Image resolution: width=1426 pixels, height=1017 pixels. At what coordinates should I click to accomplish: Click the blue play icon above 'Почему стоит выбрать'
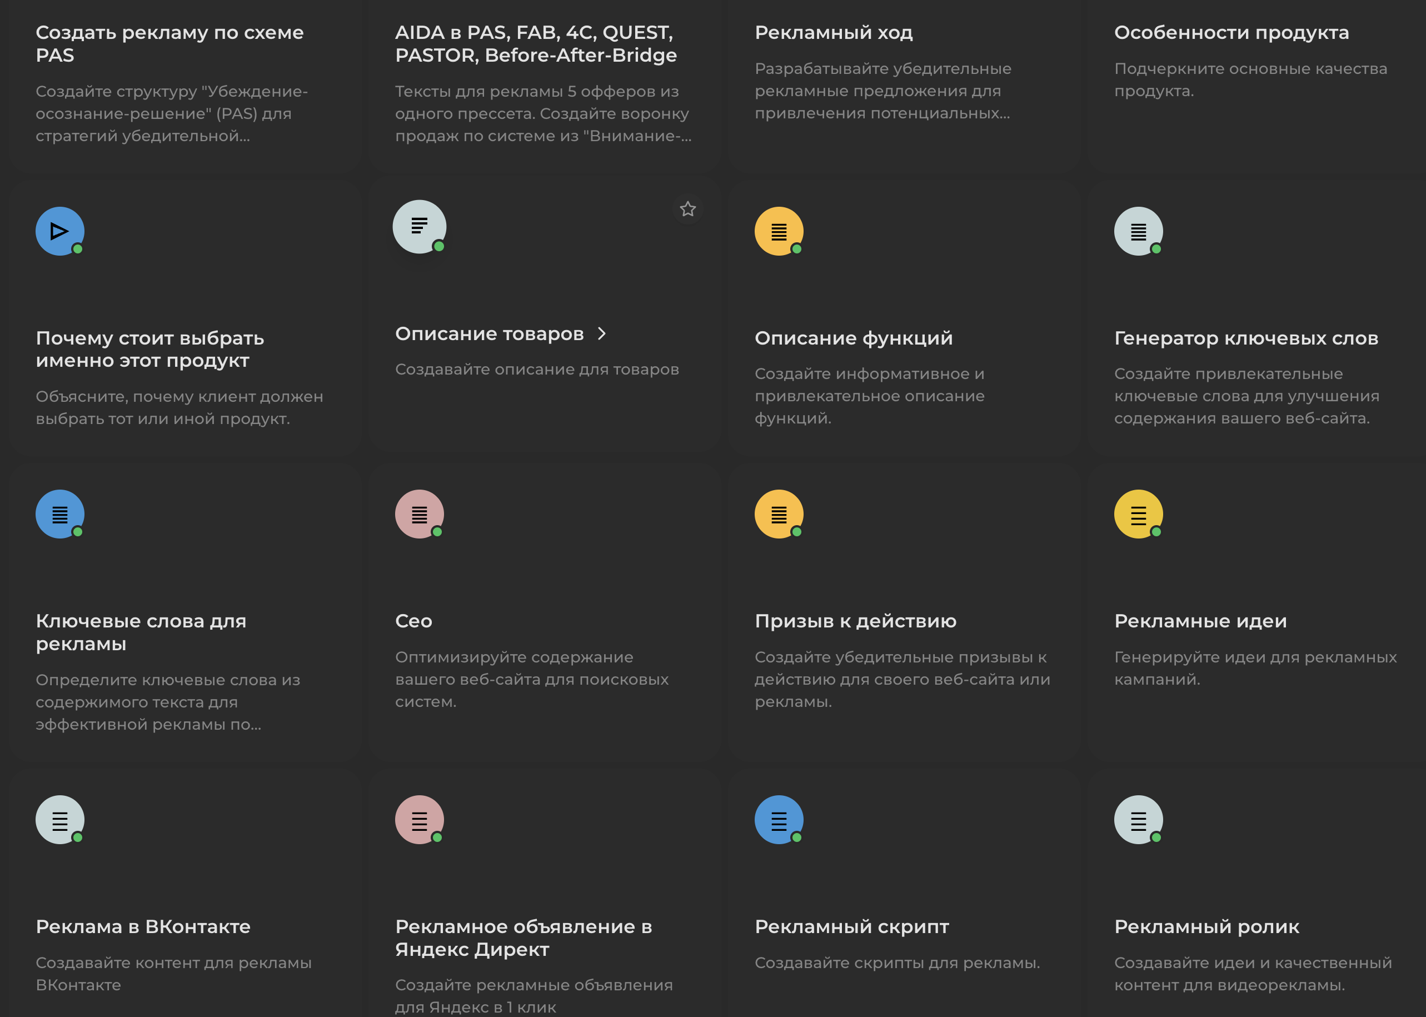click(x=59, y=231)
